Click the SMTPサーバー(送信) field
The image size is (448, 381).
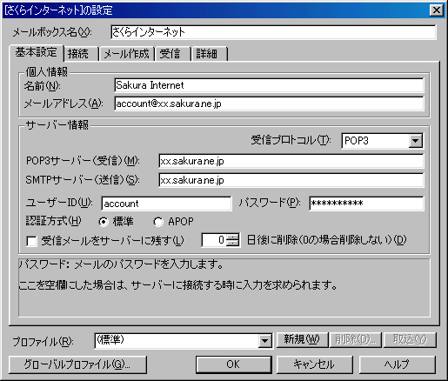click(x=291, y=180)
